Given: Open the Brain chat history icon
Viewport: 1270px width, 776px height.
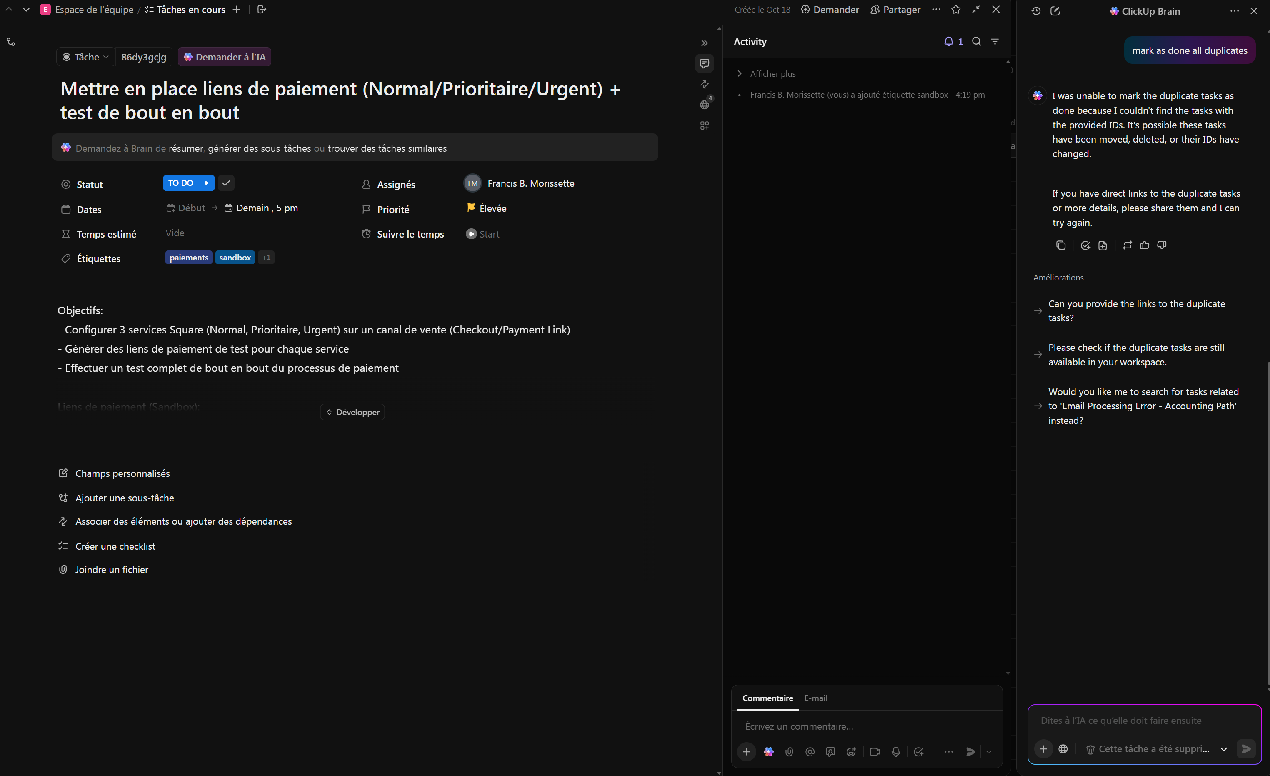Looking at the screenshot, I should [x=1036, y=11].
